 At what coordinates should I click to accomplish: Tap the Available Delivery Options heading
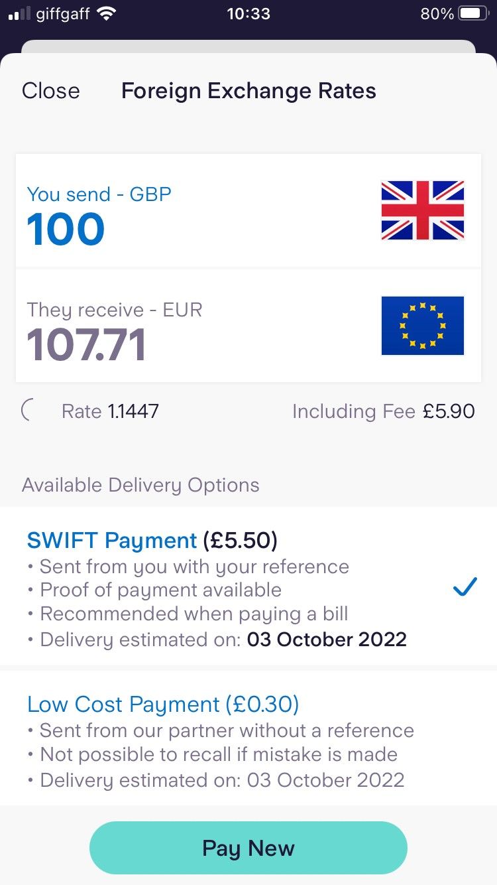[x=140, y=485]
